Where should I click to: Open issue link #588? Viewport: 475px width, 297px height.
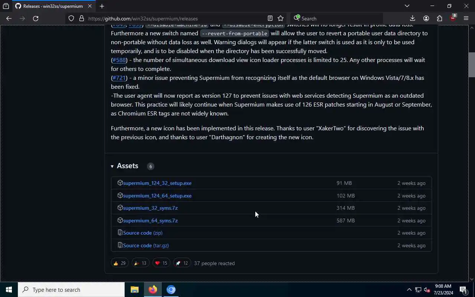click(119, 60)
